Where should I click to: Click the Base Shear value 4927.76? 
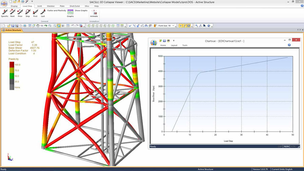coord(35,48)
